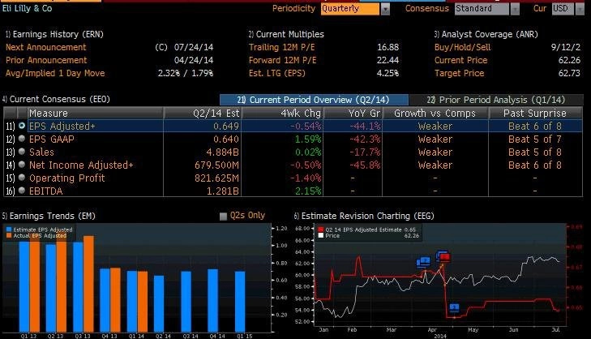Image resolution: width=591 pixels, height=339 pixels.
Task: Click the white Price legend swatch
Action: [x=321, y=236]
